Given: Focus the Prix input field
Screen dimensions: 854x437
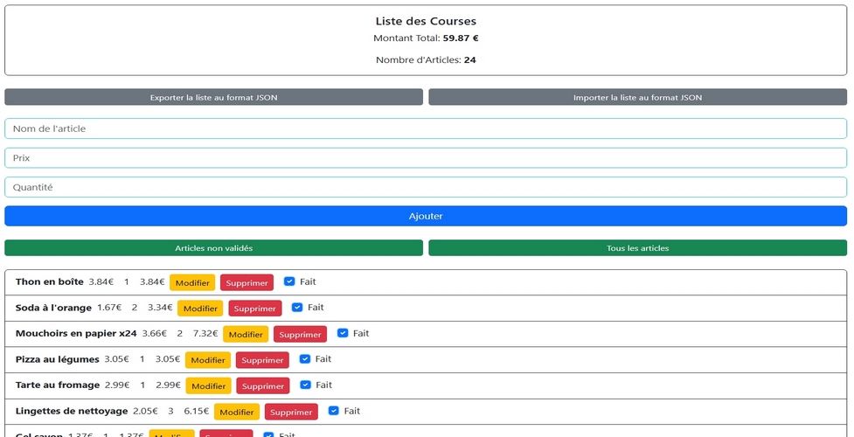Looking at the screenshot, I should pos(426,158).
